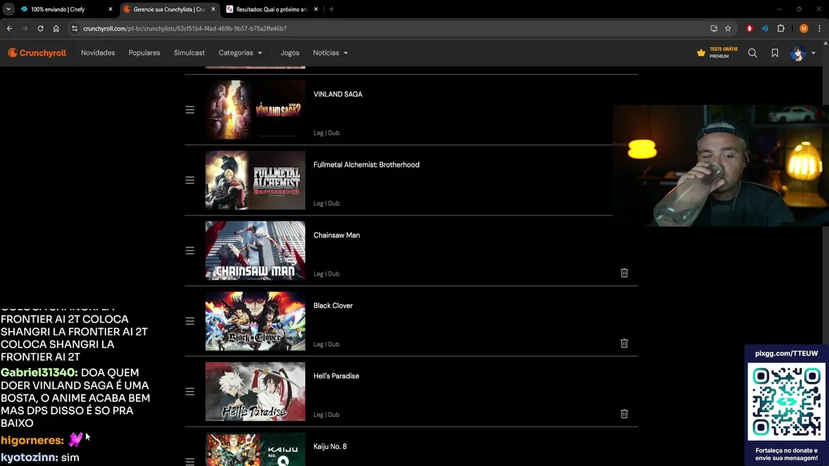Click the Chainsaw Man title
The height and width of the screenshot is (466, 829).
(336, 236)
